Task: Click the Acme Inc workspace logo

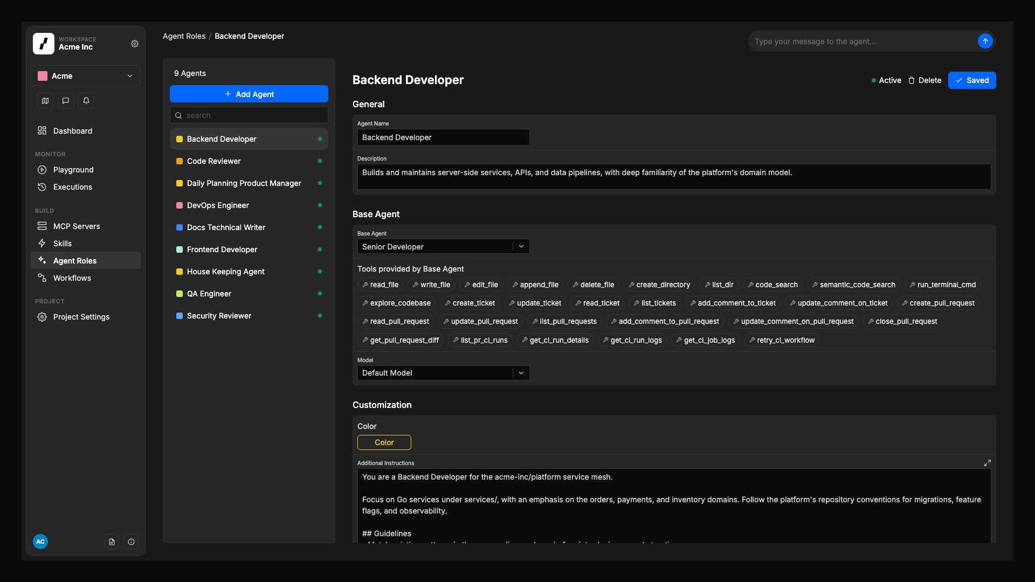Action: coord(44,44)
